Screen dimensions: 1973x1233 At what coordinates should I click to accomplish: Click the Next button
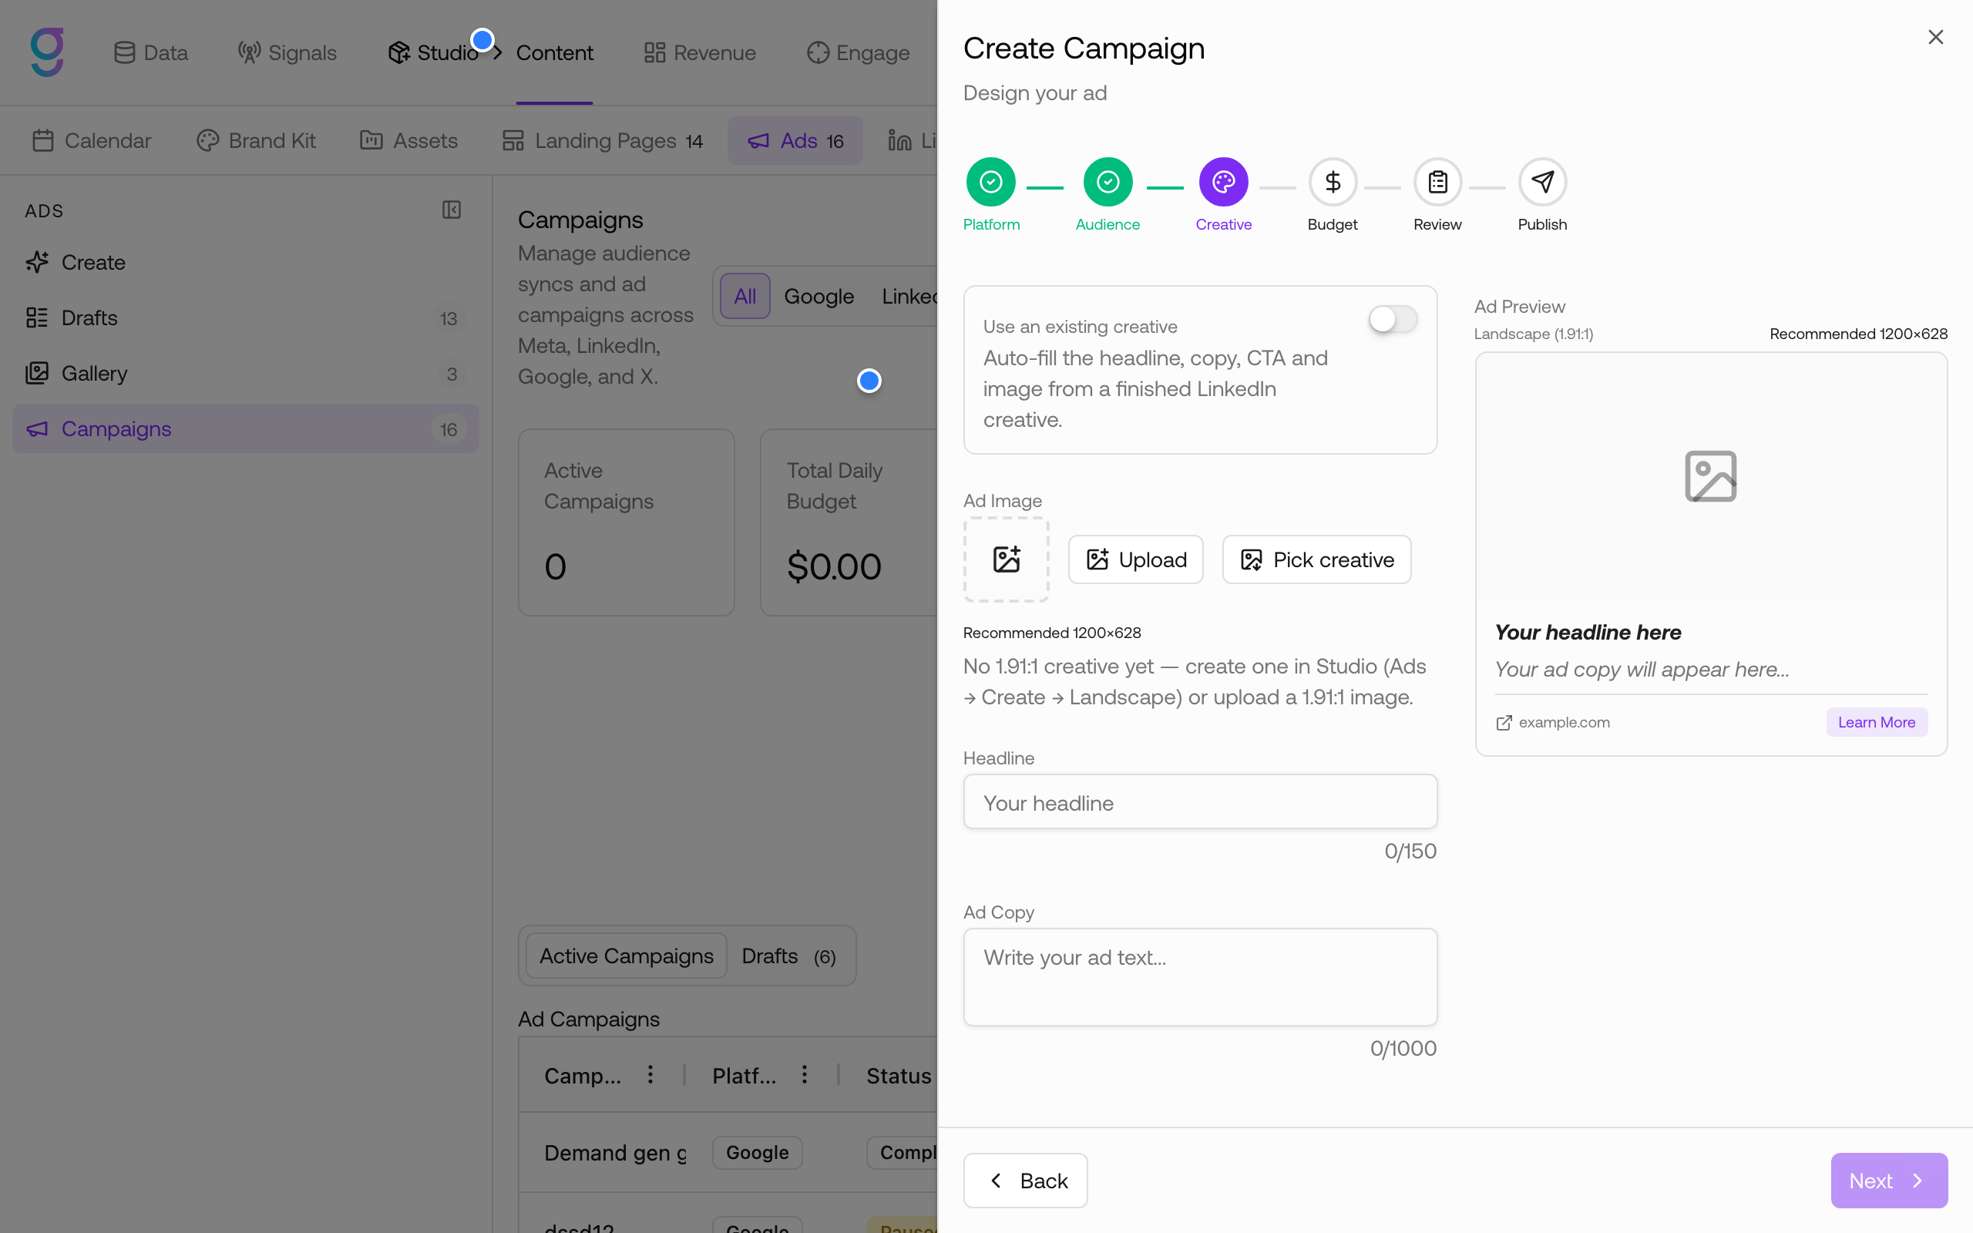(1889, 1180)
